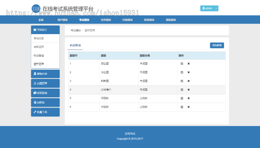The image size is (260, 148).
Task: Open the admin account button
Action: (207, 8)
